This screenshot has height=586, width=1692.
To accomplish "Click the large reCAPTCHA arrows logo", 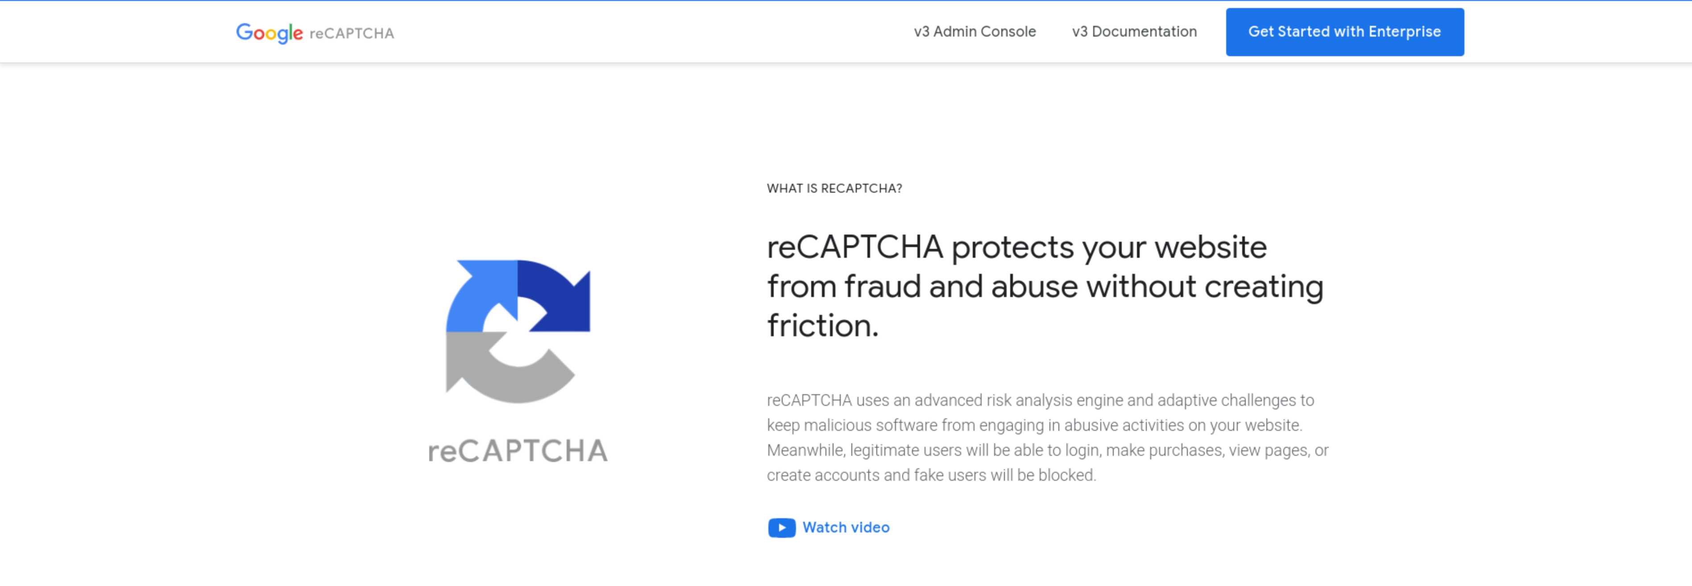I will click(x=518, y=331).
